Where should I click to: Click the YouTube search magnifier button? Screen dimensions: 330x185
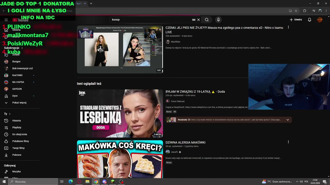207,20
